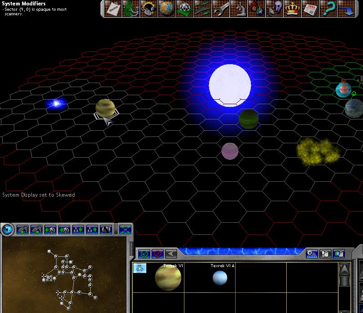
Task: Select the previous ship arrow button
Action: pyautogui.click(x=22, y=229)
